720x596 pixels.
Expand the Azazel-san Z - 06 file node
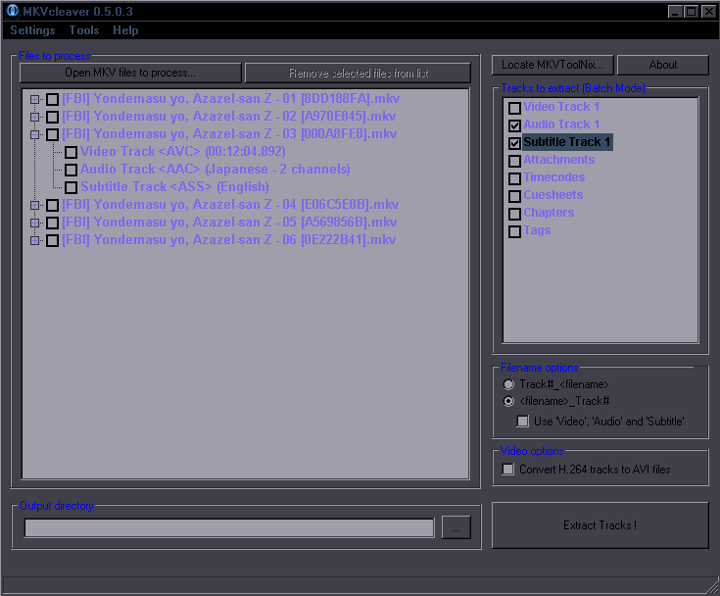[34, 240]
